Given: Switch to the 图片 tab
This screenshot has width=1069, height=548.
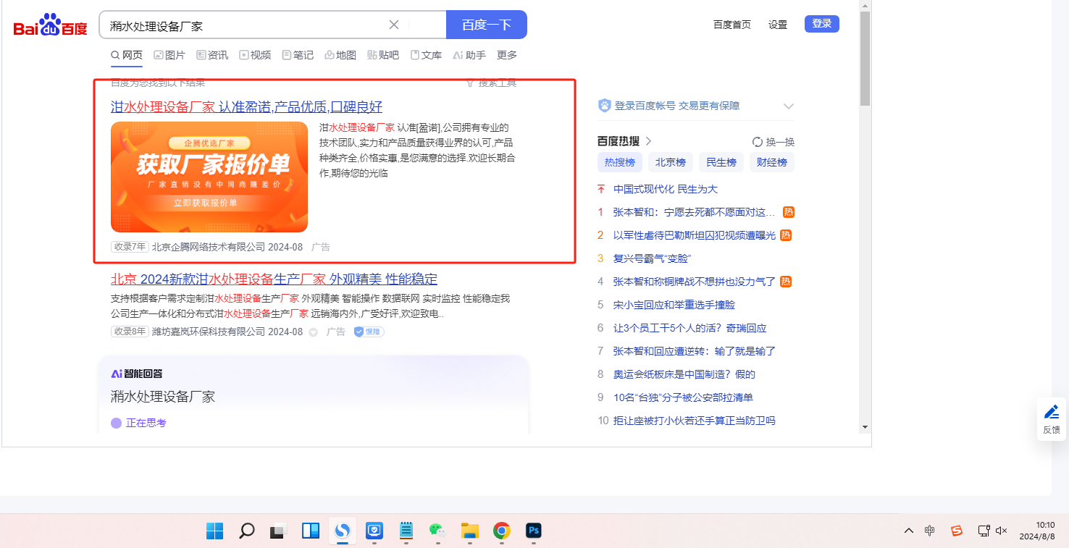Looking at the screenshot, I should click(x=169, y=55).
